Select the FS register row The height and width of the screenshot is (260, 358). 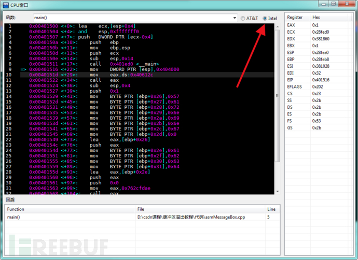[319, 121]
